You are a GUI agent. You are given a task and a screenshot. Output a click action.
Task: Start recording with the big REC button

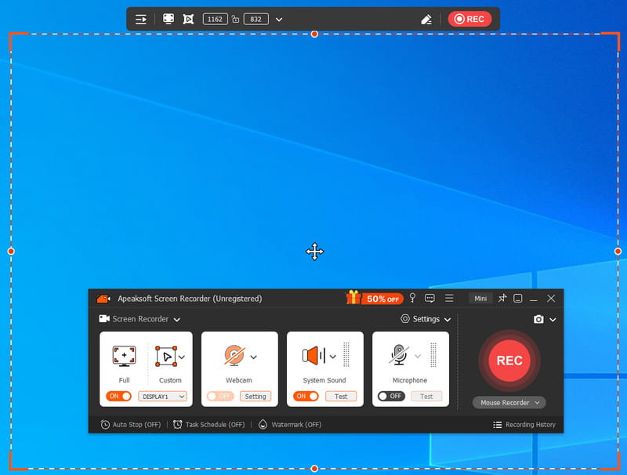[x=509, y=361]
